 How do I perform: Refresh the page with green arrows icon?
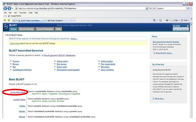click(151, 8)
